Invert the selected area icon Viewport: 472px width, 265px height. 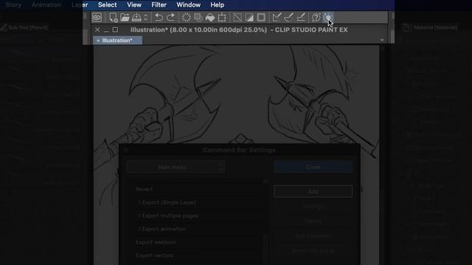point(249,18)
